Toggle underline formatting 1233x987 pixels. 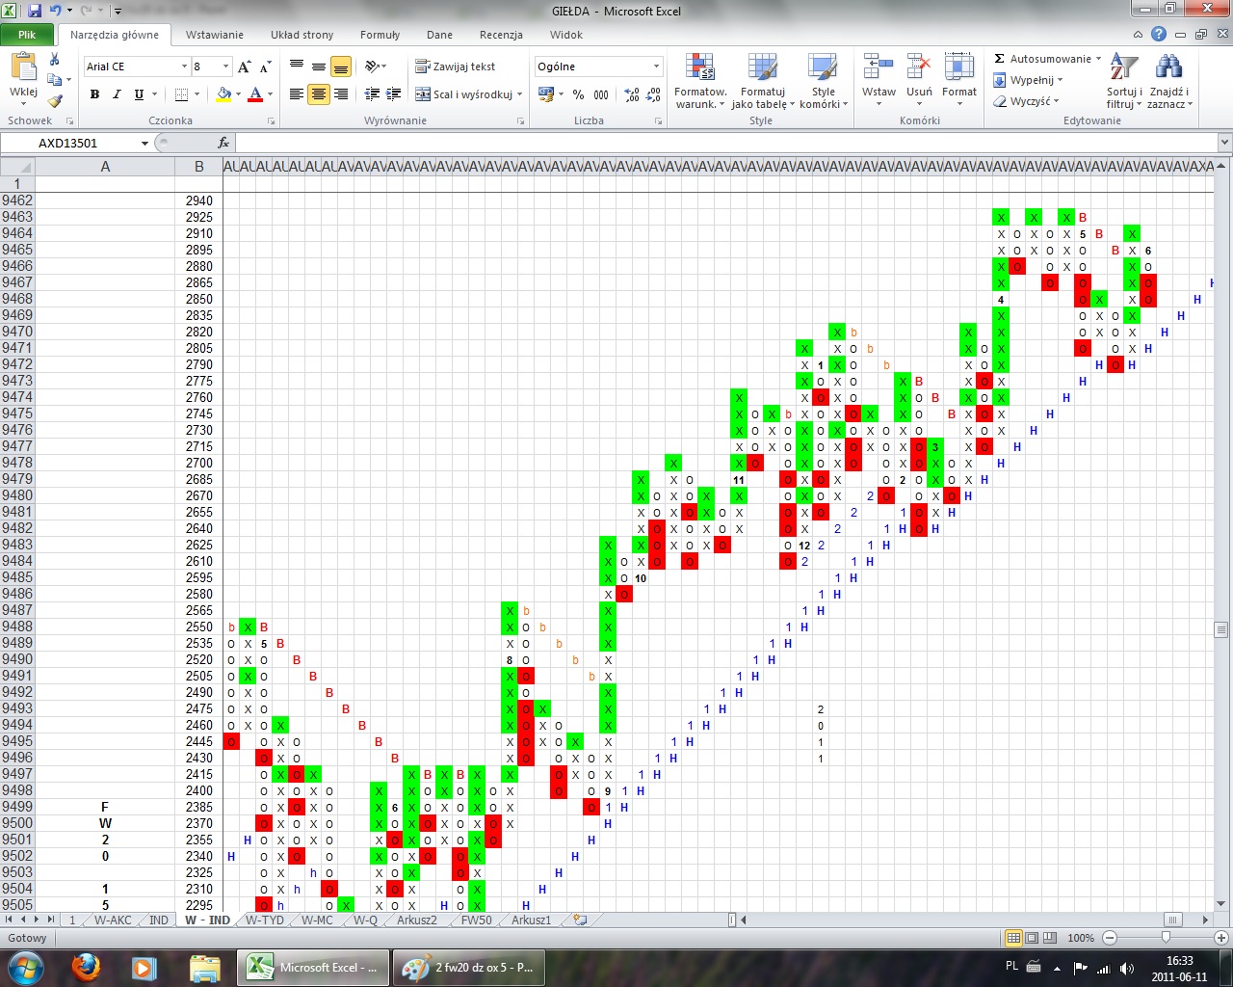(x=139, y=94)
